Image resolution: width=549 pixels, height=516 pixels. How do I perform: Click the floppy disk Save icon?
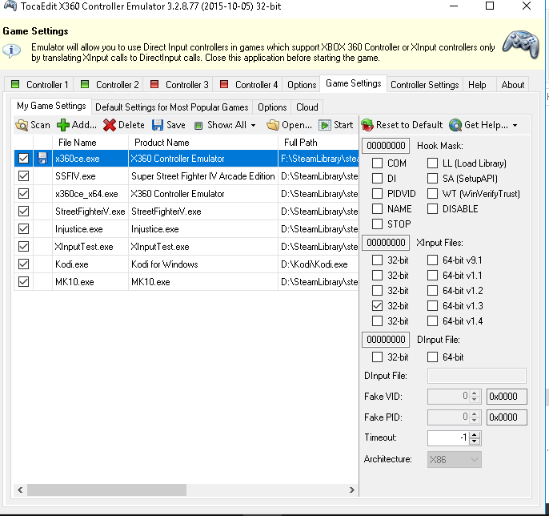point(158,125)
